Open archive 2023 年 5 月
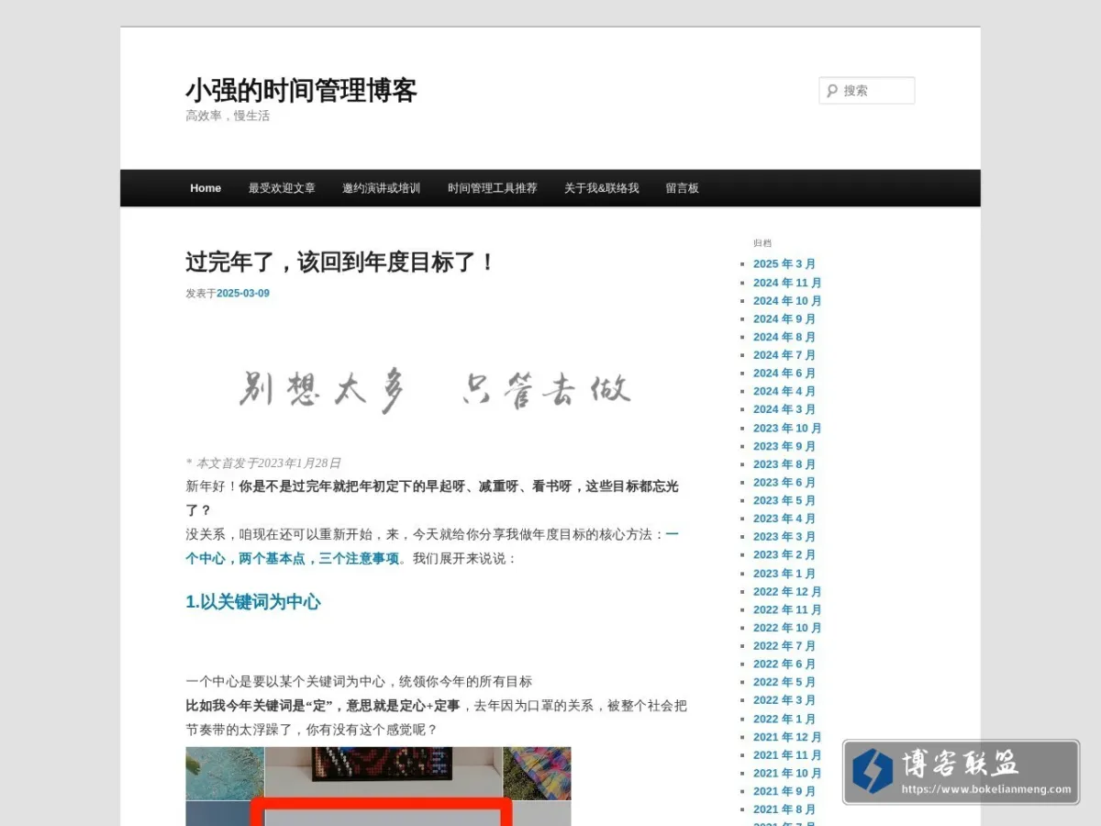Viewport: 1101px width, 826px height. pos(784,501)
